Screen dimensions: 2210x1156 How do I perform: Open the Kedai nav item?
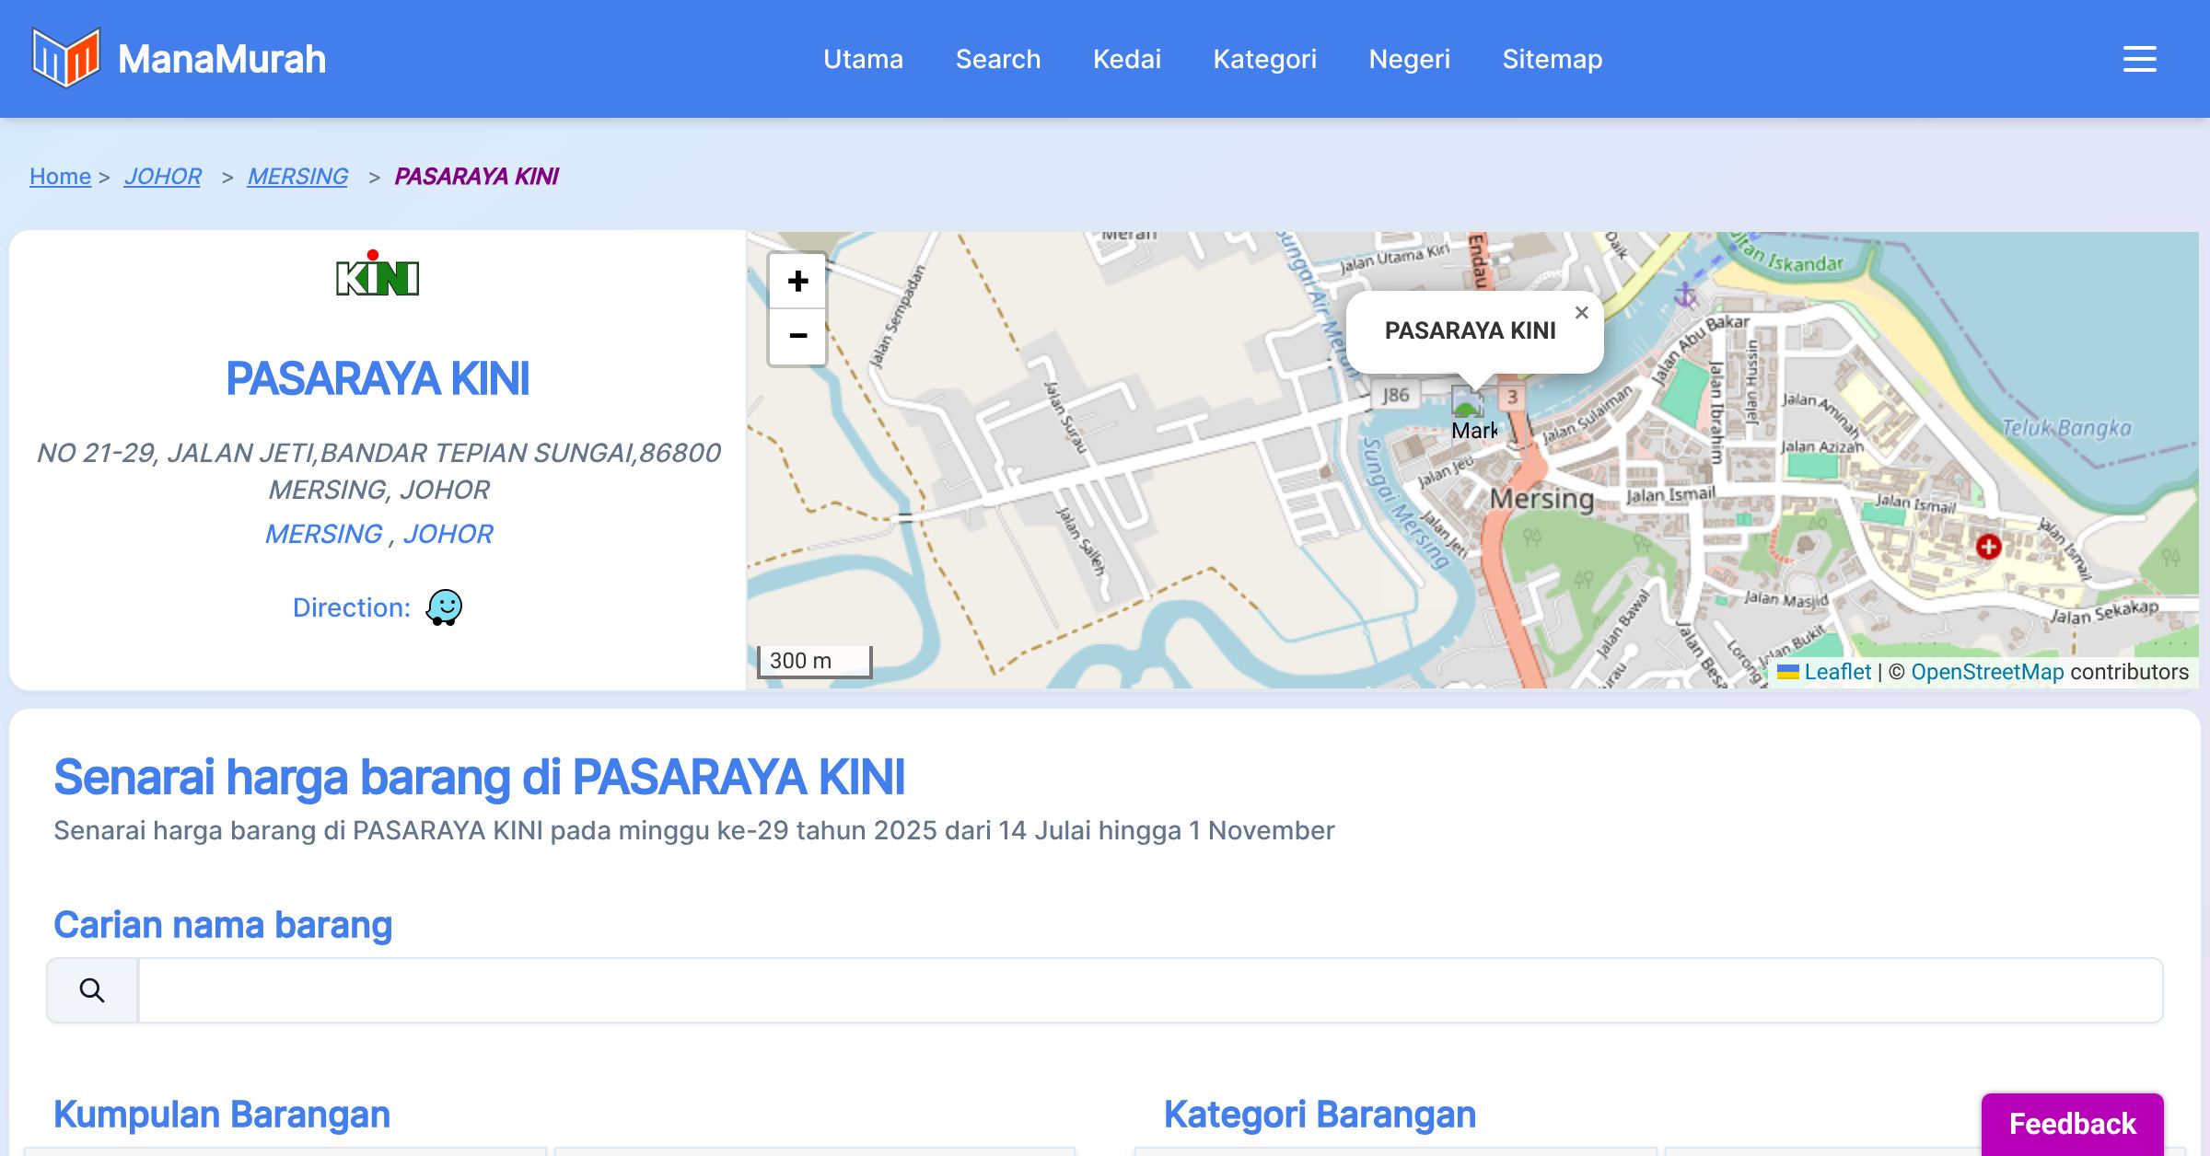click(x=1126, y=59)
